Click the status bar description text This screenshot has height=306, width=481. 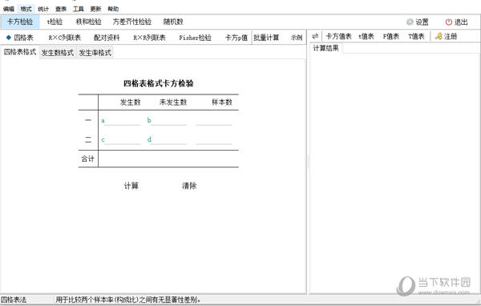click(128, 300)
